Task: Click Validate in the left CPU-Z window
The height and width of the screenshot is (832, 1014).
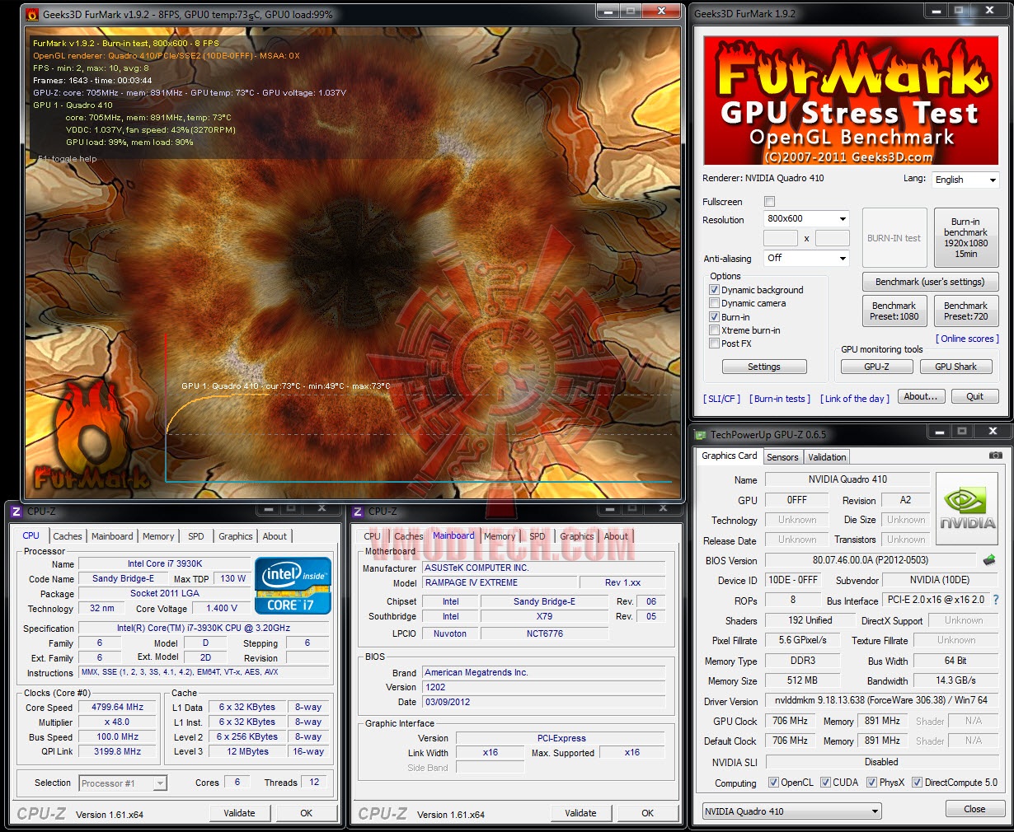Action: pyautogui.click(x=239, y=813)
